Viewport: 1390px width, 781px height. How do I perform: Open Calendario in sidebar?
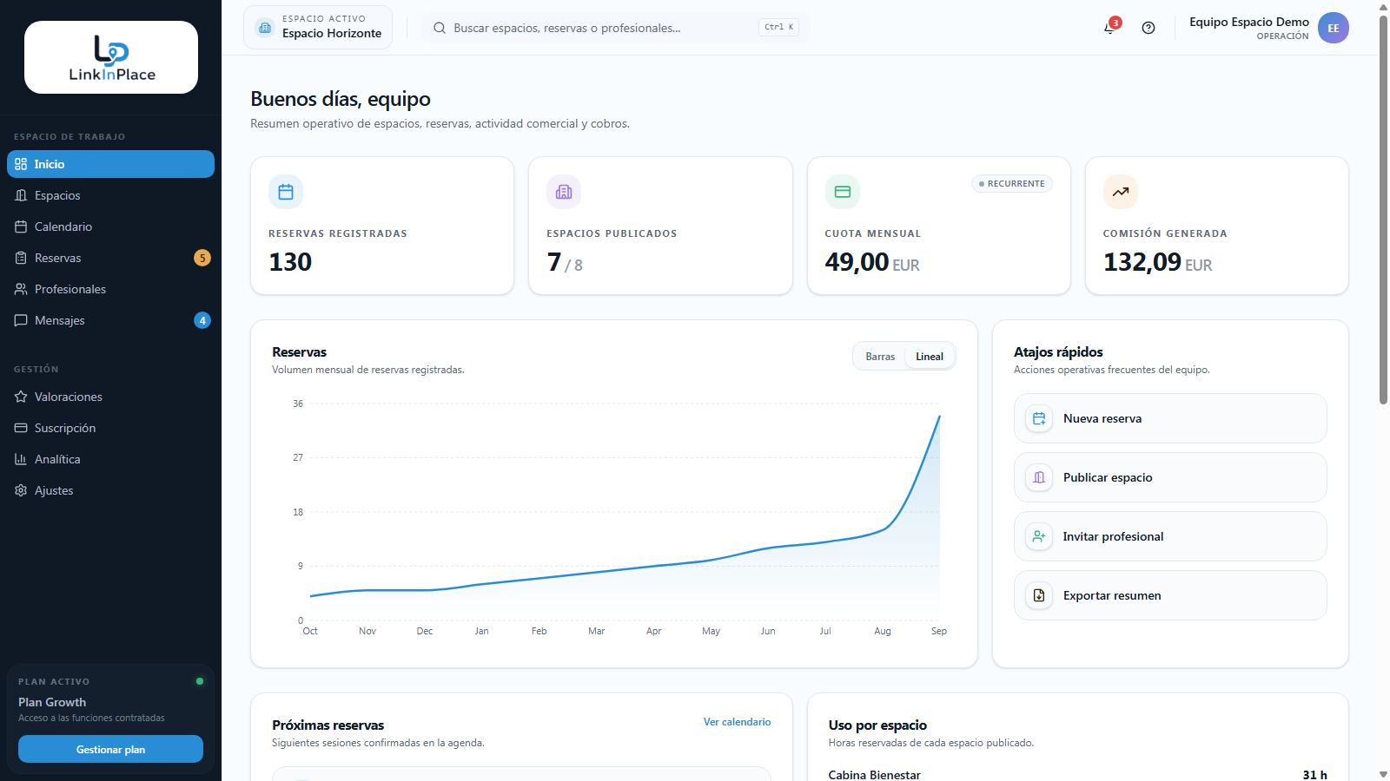[110, 226]
